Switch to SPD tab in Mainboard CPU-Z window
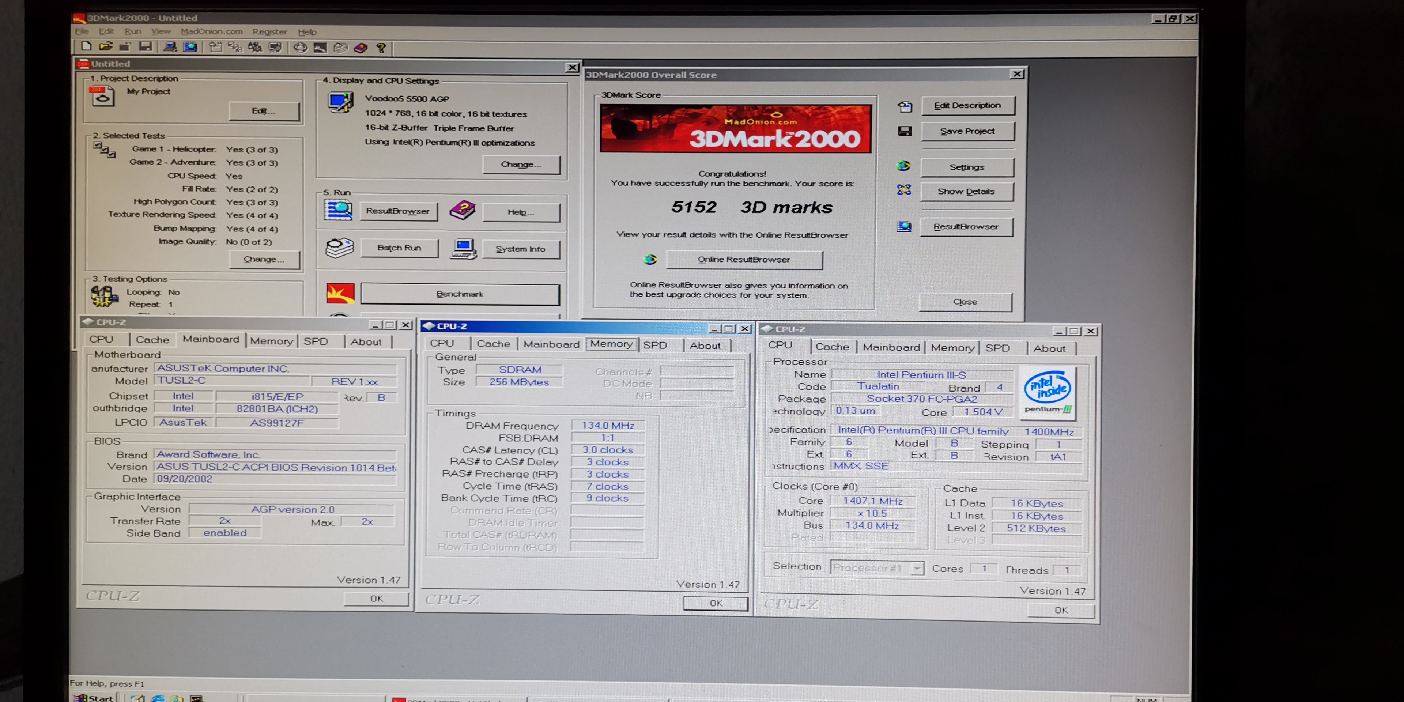1404x702 pixels. [316, 341]
